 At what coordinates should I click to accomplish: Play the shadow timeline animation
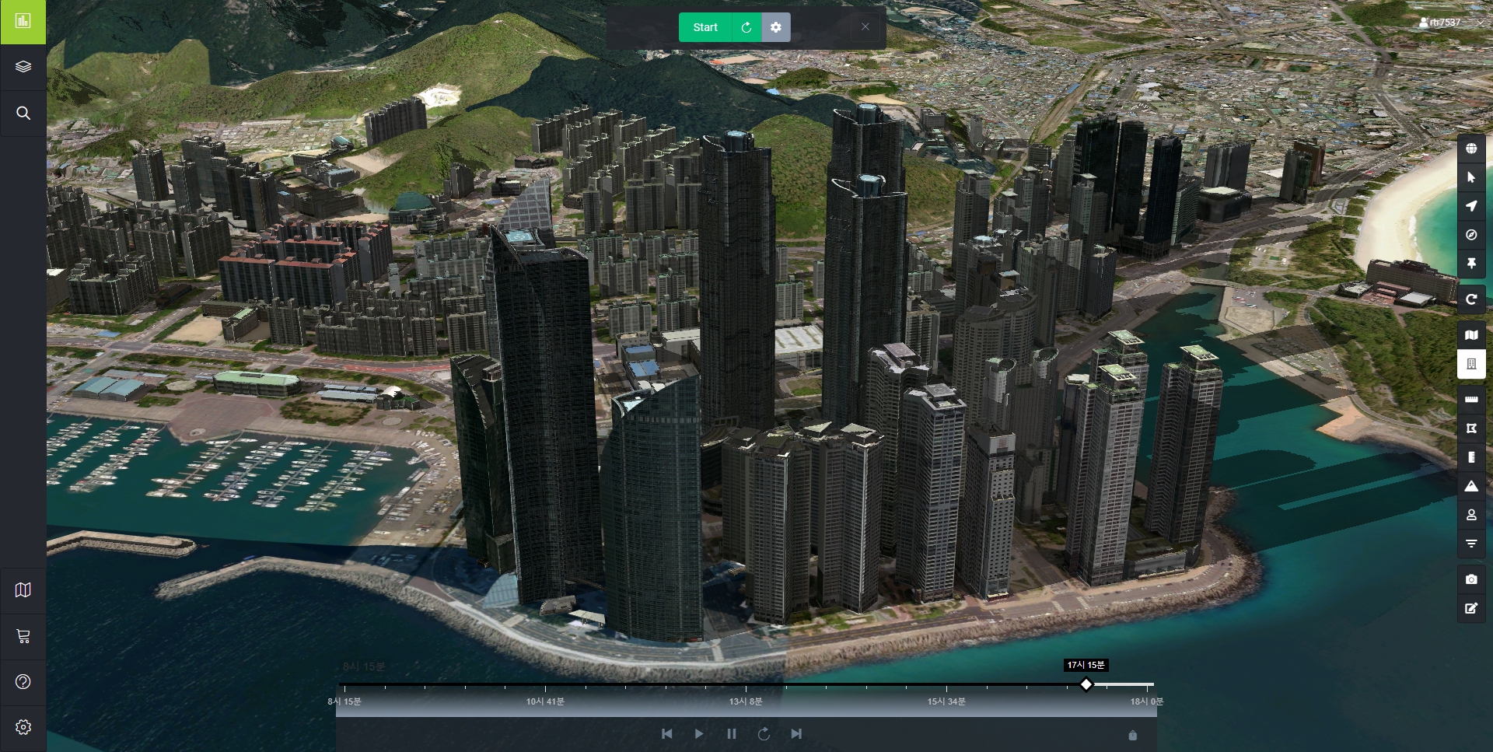tap(698, 733)
